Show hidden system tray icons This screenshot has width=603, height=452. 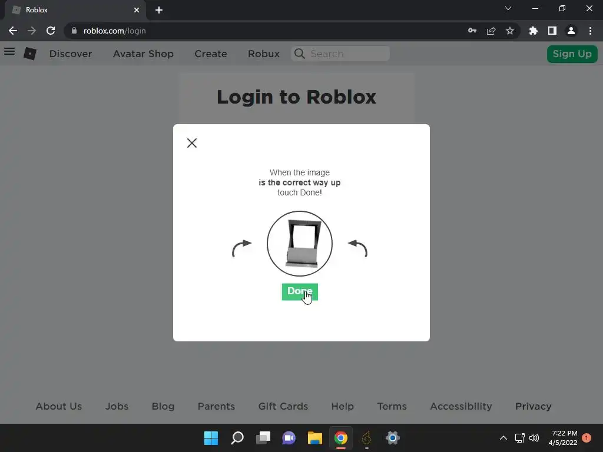coord(503,438)
